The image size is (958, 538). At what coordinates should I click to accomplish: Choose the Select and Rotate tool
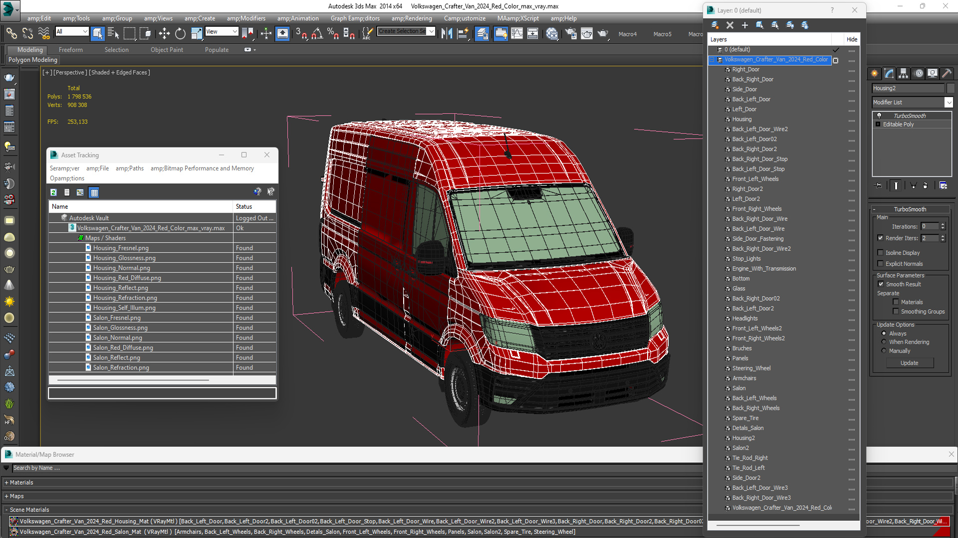coord(180,33)
